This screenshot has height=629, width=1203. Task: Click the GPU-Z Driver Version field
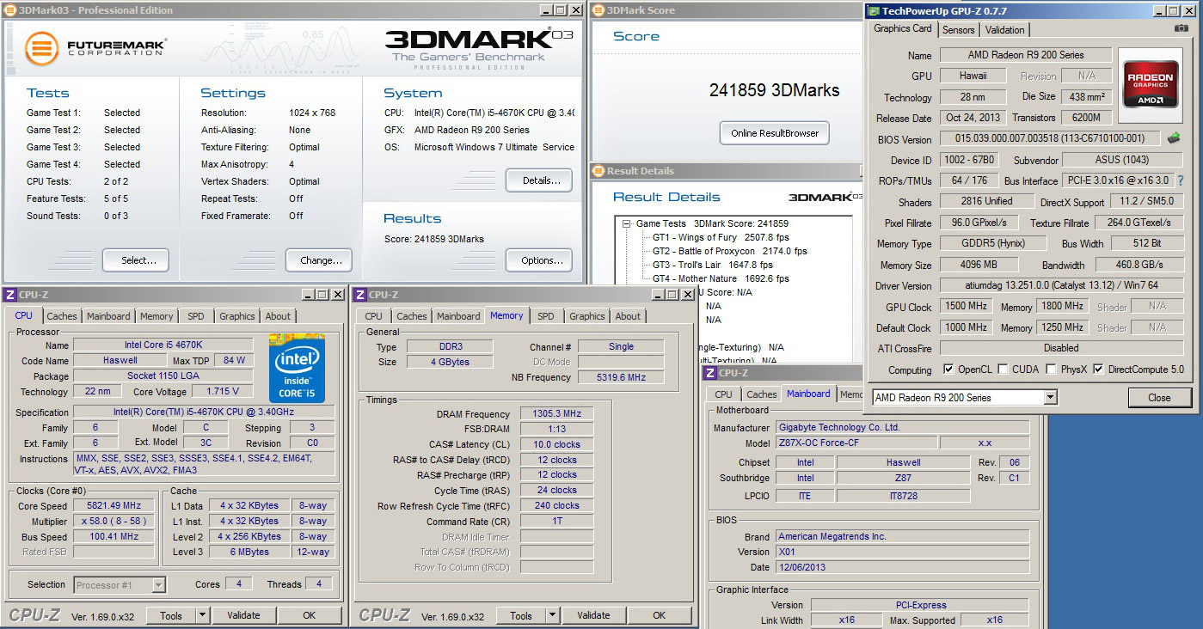coord(1061,285)
